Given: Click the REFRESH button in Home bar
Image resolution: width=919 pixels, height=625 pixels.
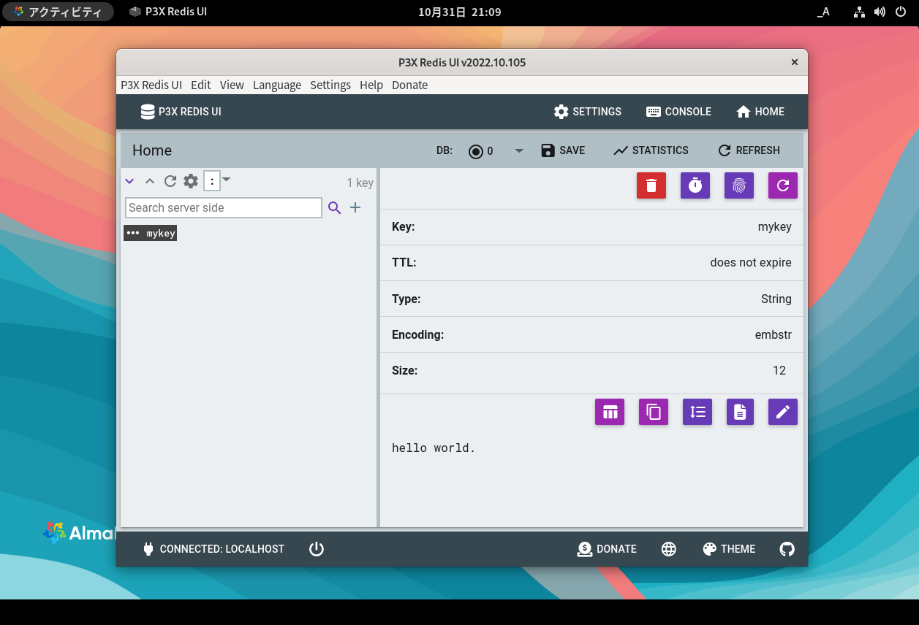Looking at the screenshot, I should [749, 150].
